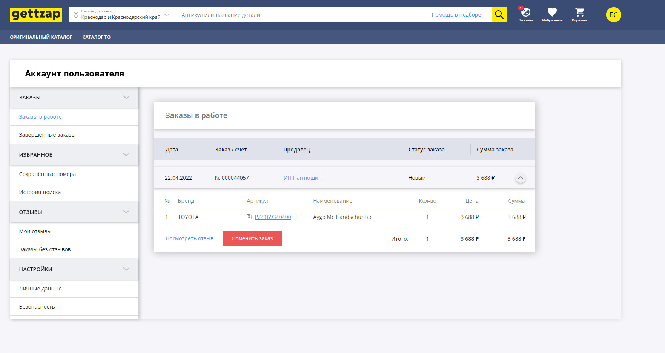665x353 pixels.
Task: Click the Продавец column header
Action: pyautogui.click(x=296, y=150)
